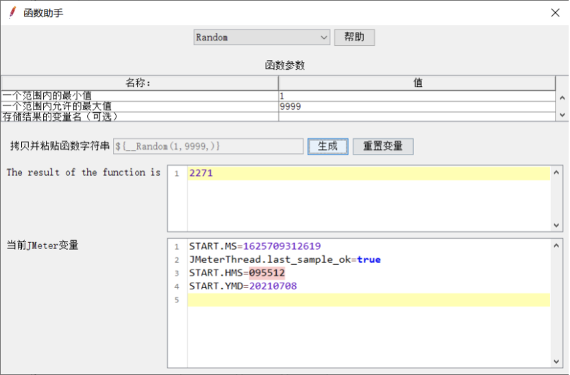Click the variables area scroll down arrow

tap(556, 361)
